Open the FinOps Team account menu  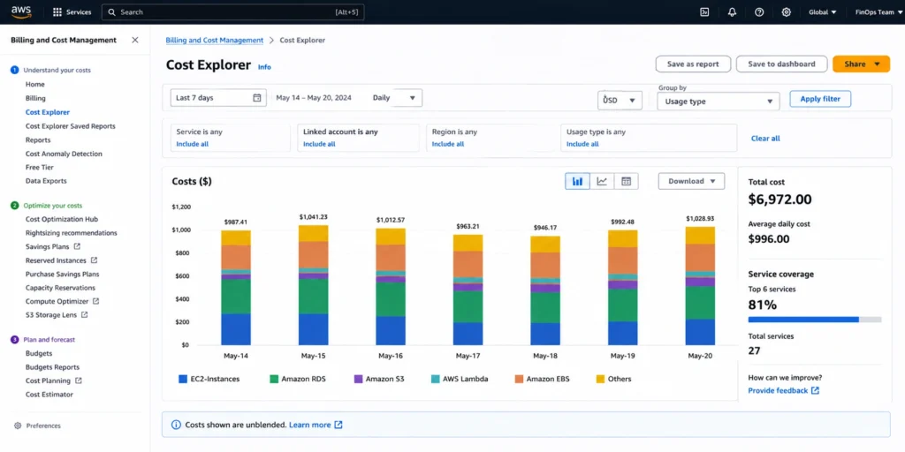[x=878, y=12]
